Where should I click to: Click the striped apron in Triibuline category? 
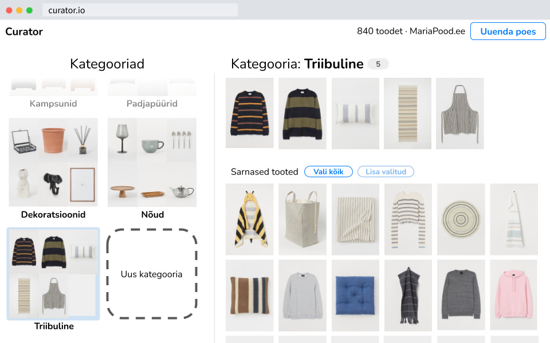tap(459, 113)
